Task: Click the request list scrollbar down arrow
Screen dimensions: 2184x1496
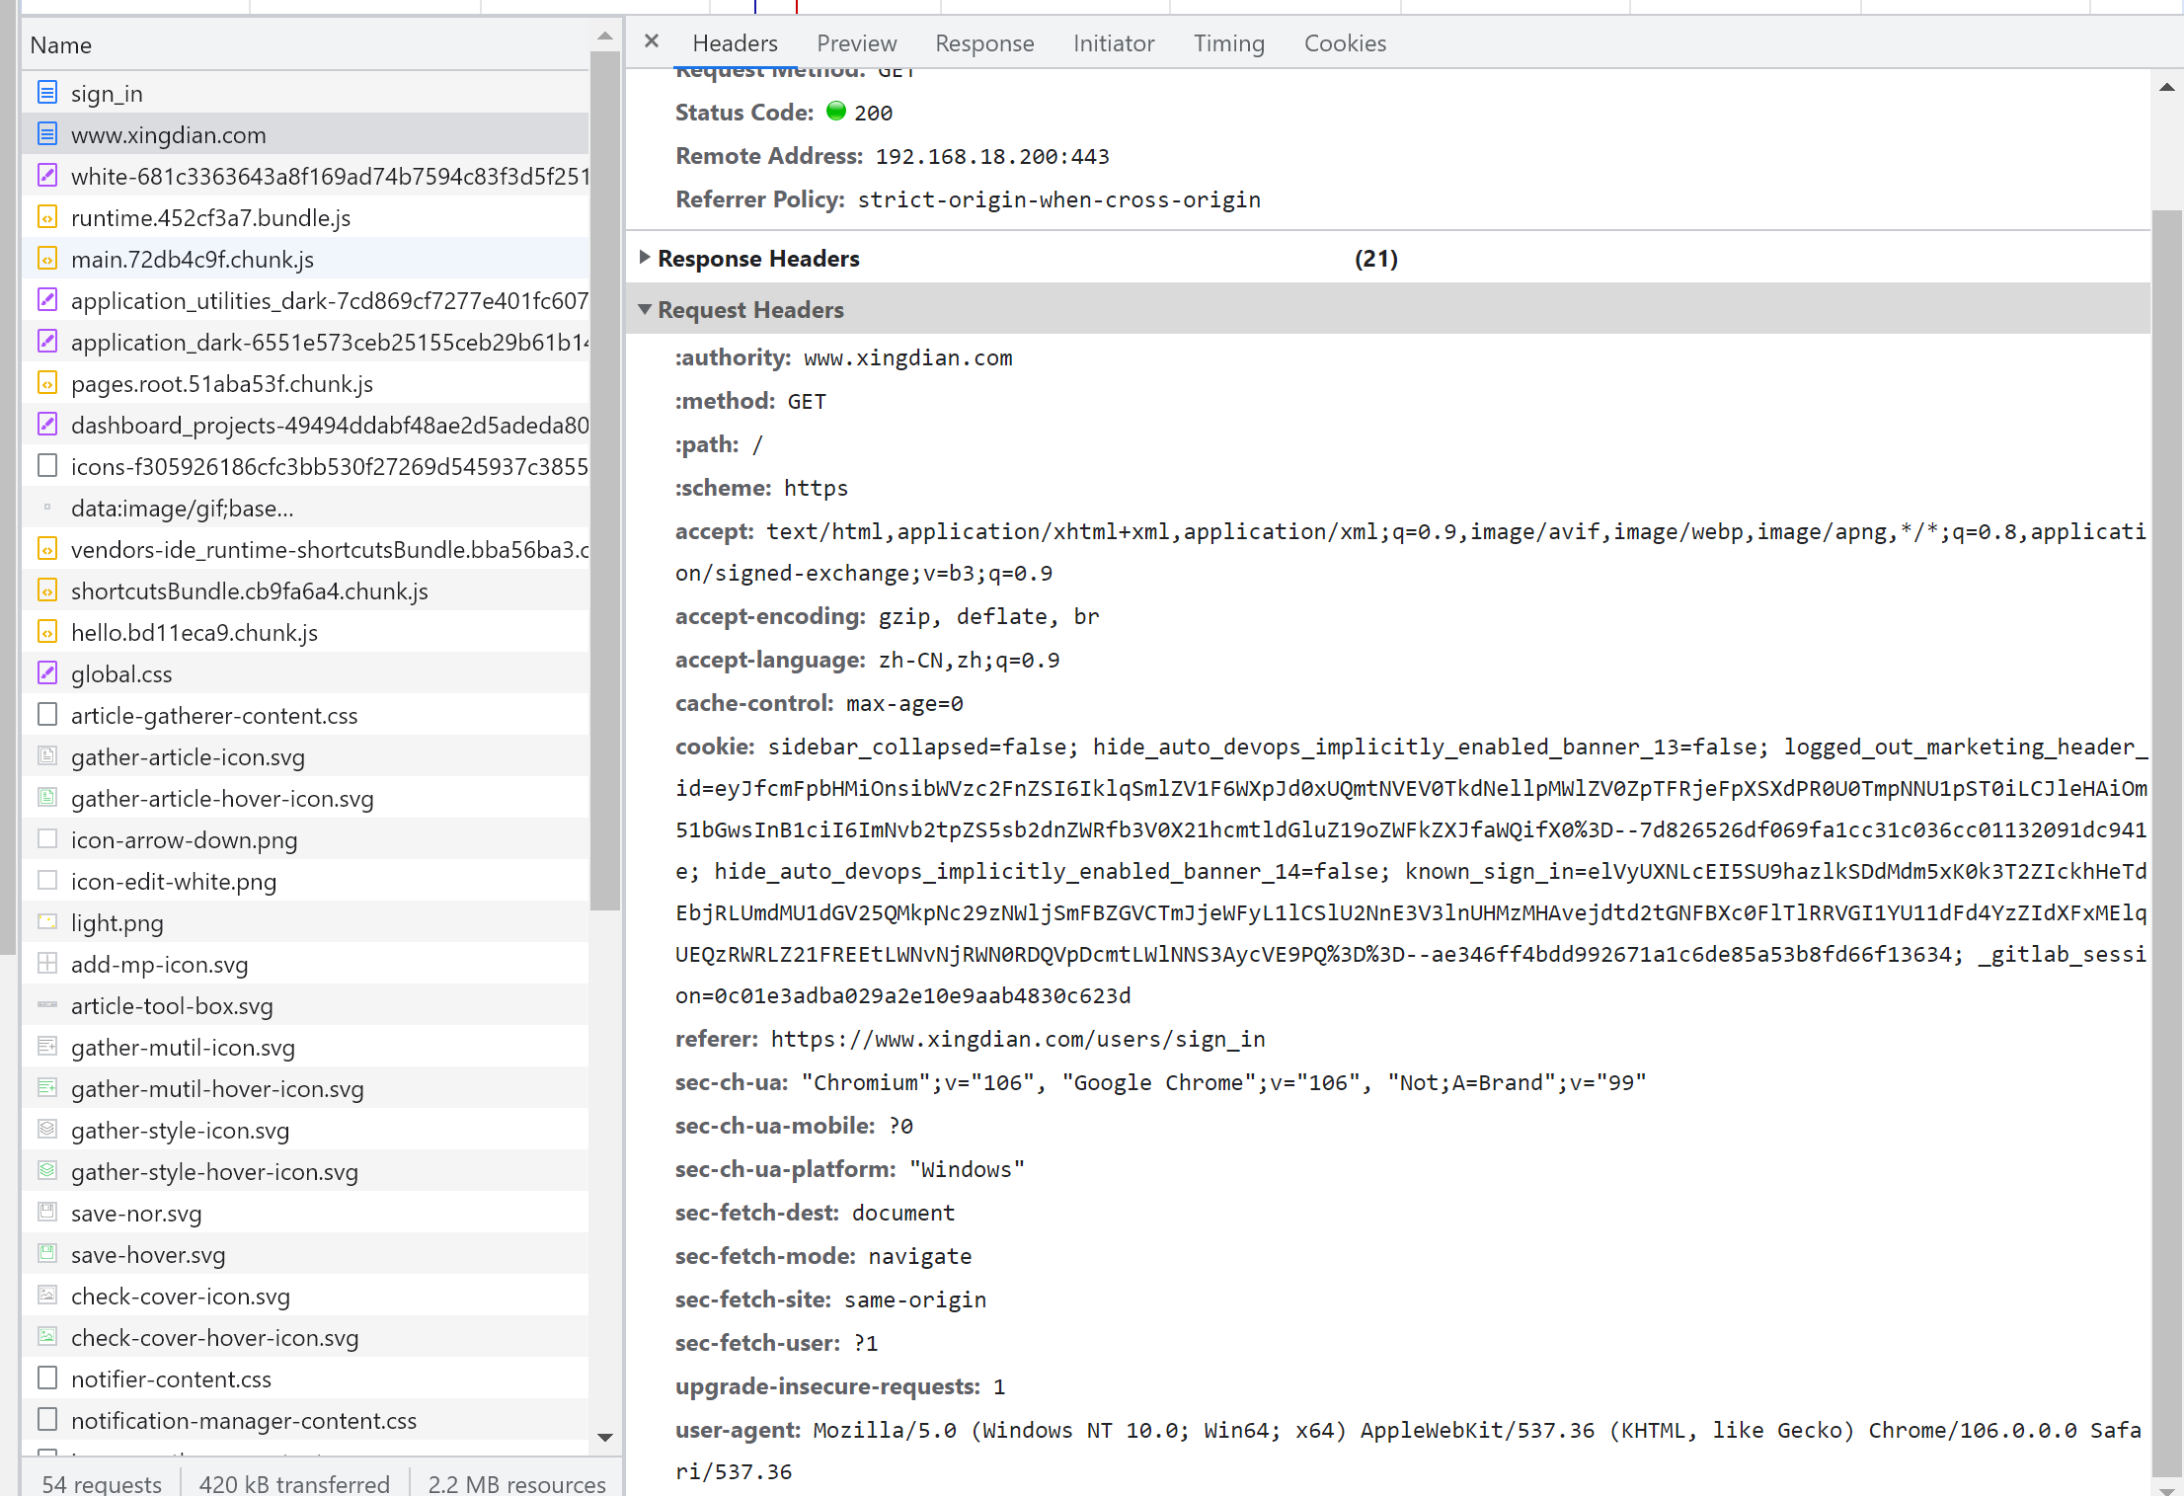Action: 605,1438
